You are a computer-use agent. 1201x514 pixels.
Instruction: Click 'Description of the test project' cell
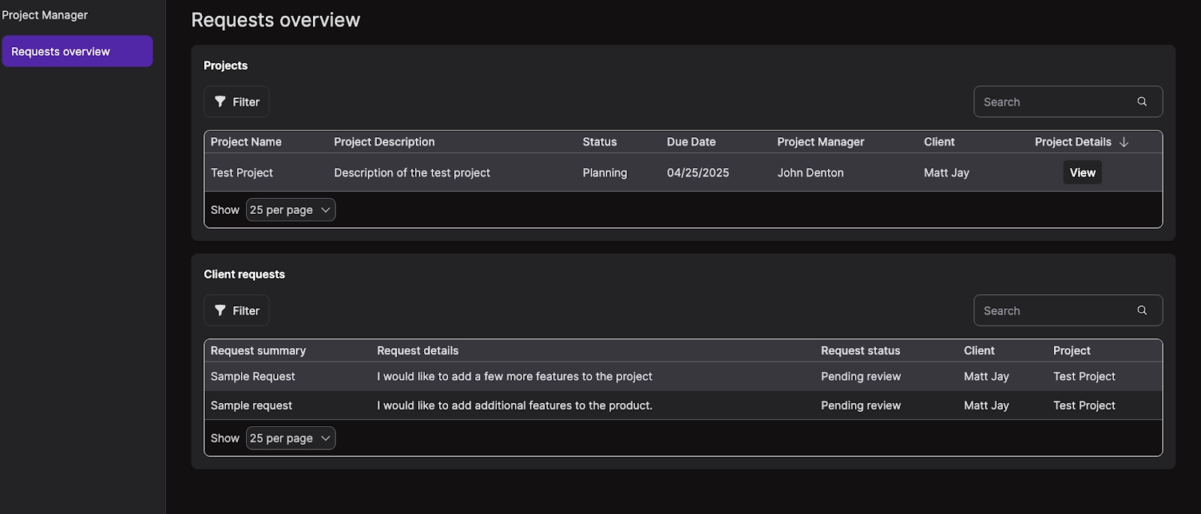pos(412,173)
